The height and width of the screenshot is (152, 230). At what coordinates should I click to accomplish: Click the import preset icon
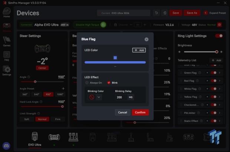pos(165,13)
